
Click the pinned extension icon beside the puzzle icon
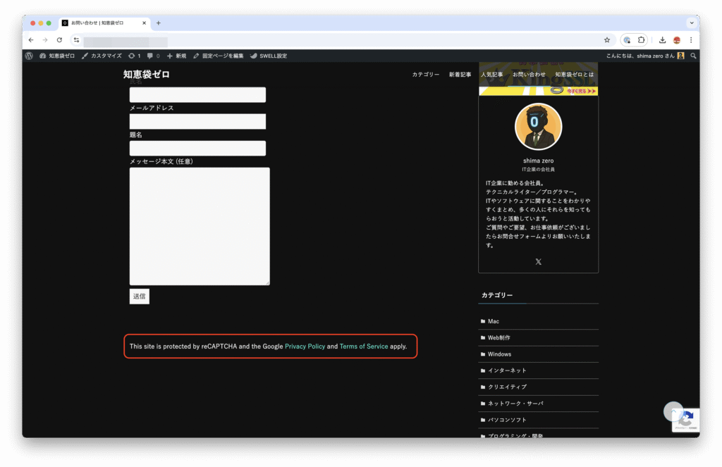(x=627, y=40)
